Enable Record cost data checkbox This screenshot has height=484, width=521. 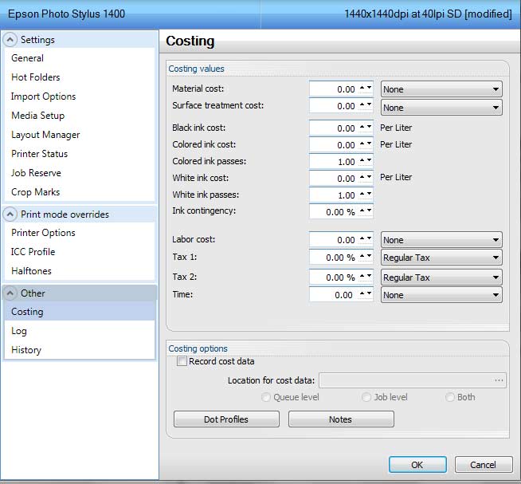pyautogui.click(x=182, y=361)
